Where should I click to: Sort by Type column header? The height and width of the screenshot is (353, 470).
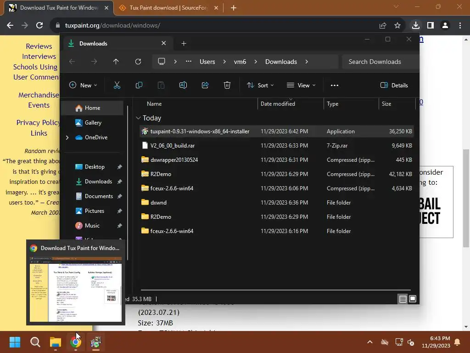pyautogui.click(x=332, y=104)
